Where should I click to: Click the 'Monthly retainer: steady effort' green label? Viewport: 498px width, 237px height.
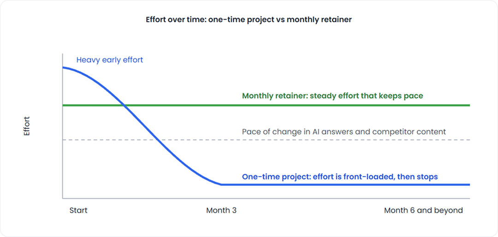(332, 95)
